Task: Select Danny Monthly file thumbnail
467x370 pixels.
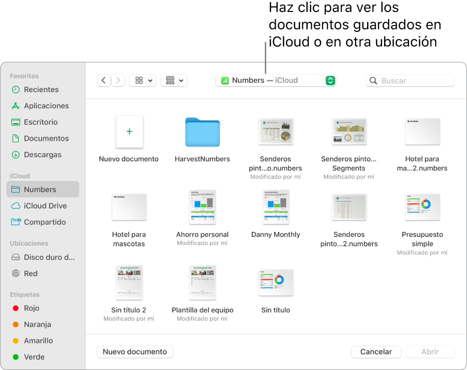Action: pos(276,207)
